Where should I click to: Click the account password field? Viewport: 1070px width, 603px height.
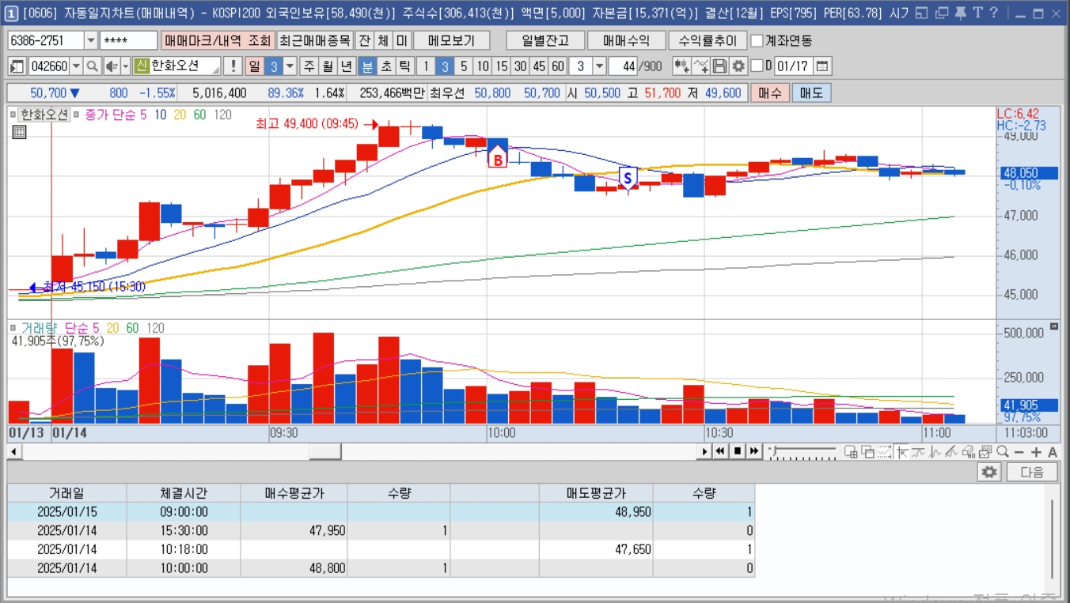click(128, 40)
